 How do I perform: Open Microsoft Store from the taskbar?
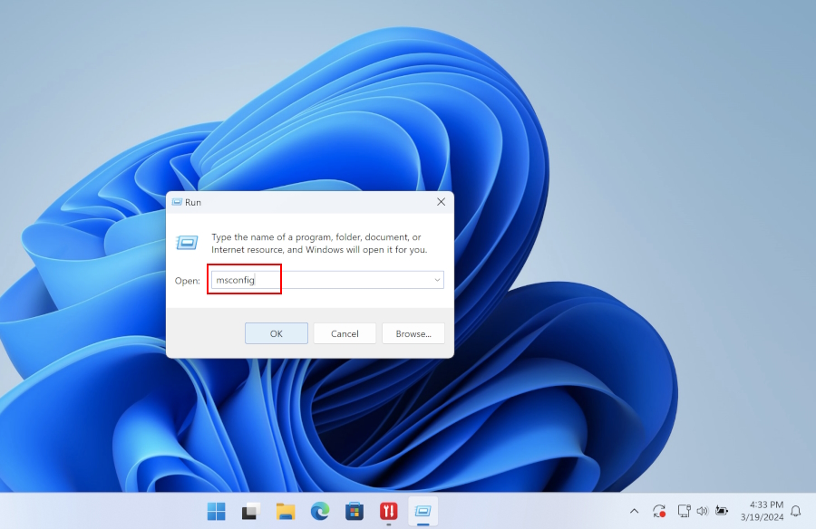click(x=355, y=511)
